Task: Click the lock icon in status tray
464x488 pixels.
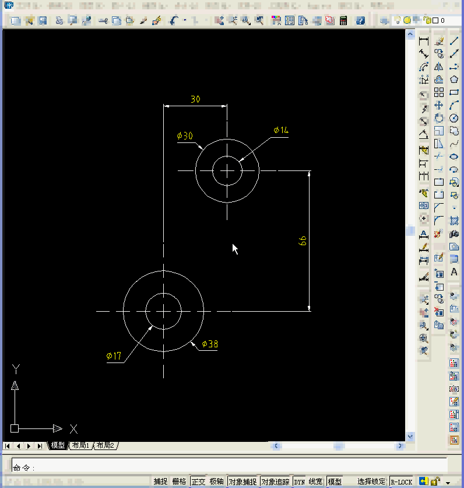Action: 435,482
